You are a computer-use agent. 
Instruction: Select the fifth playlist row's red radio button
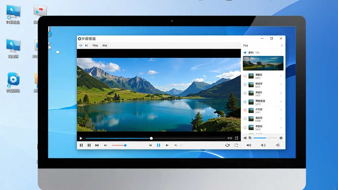point(245,110)
